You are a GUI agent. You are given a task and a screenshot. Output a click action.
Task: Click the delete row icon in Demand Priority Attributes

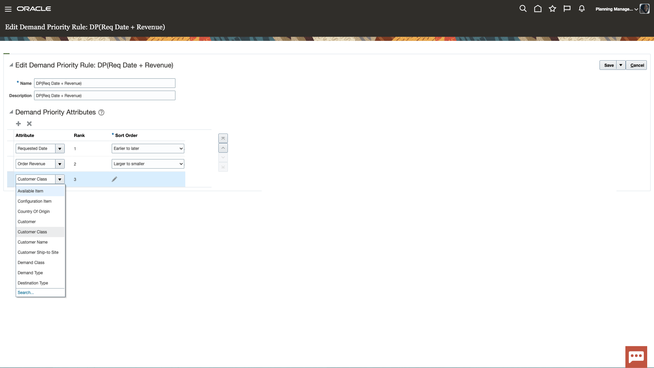(x=29, y=124)
